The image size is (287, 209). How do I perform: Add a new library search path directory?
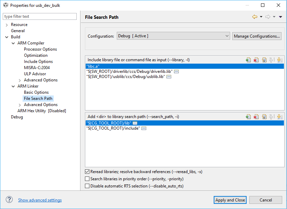coord(248,117)
